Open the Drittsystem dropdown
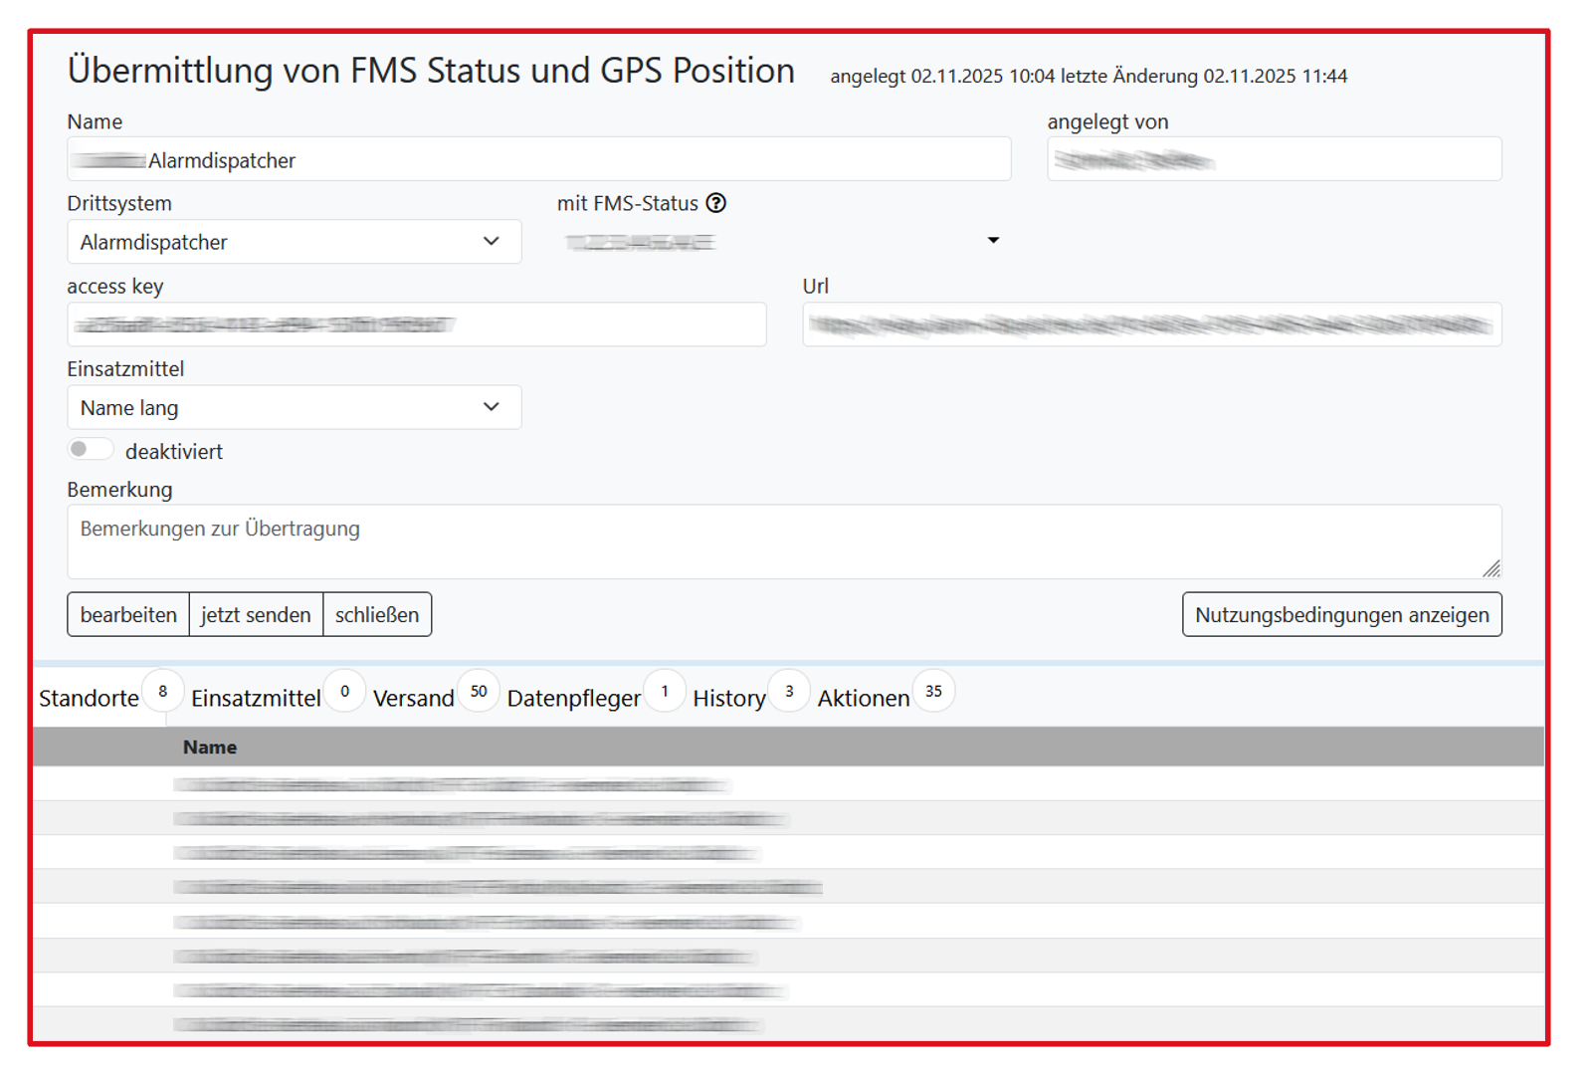This screenshot has width=1591, height=1075. 294,242
